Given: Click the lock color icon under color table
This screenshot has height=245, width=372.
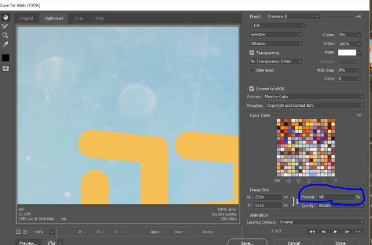Looking at the screenshot, I should tap(309, 181).
